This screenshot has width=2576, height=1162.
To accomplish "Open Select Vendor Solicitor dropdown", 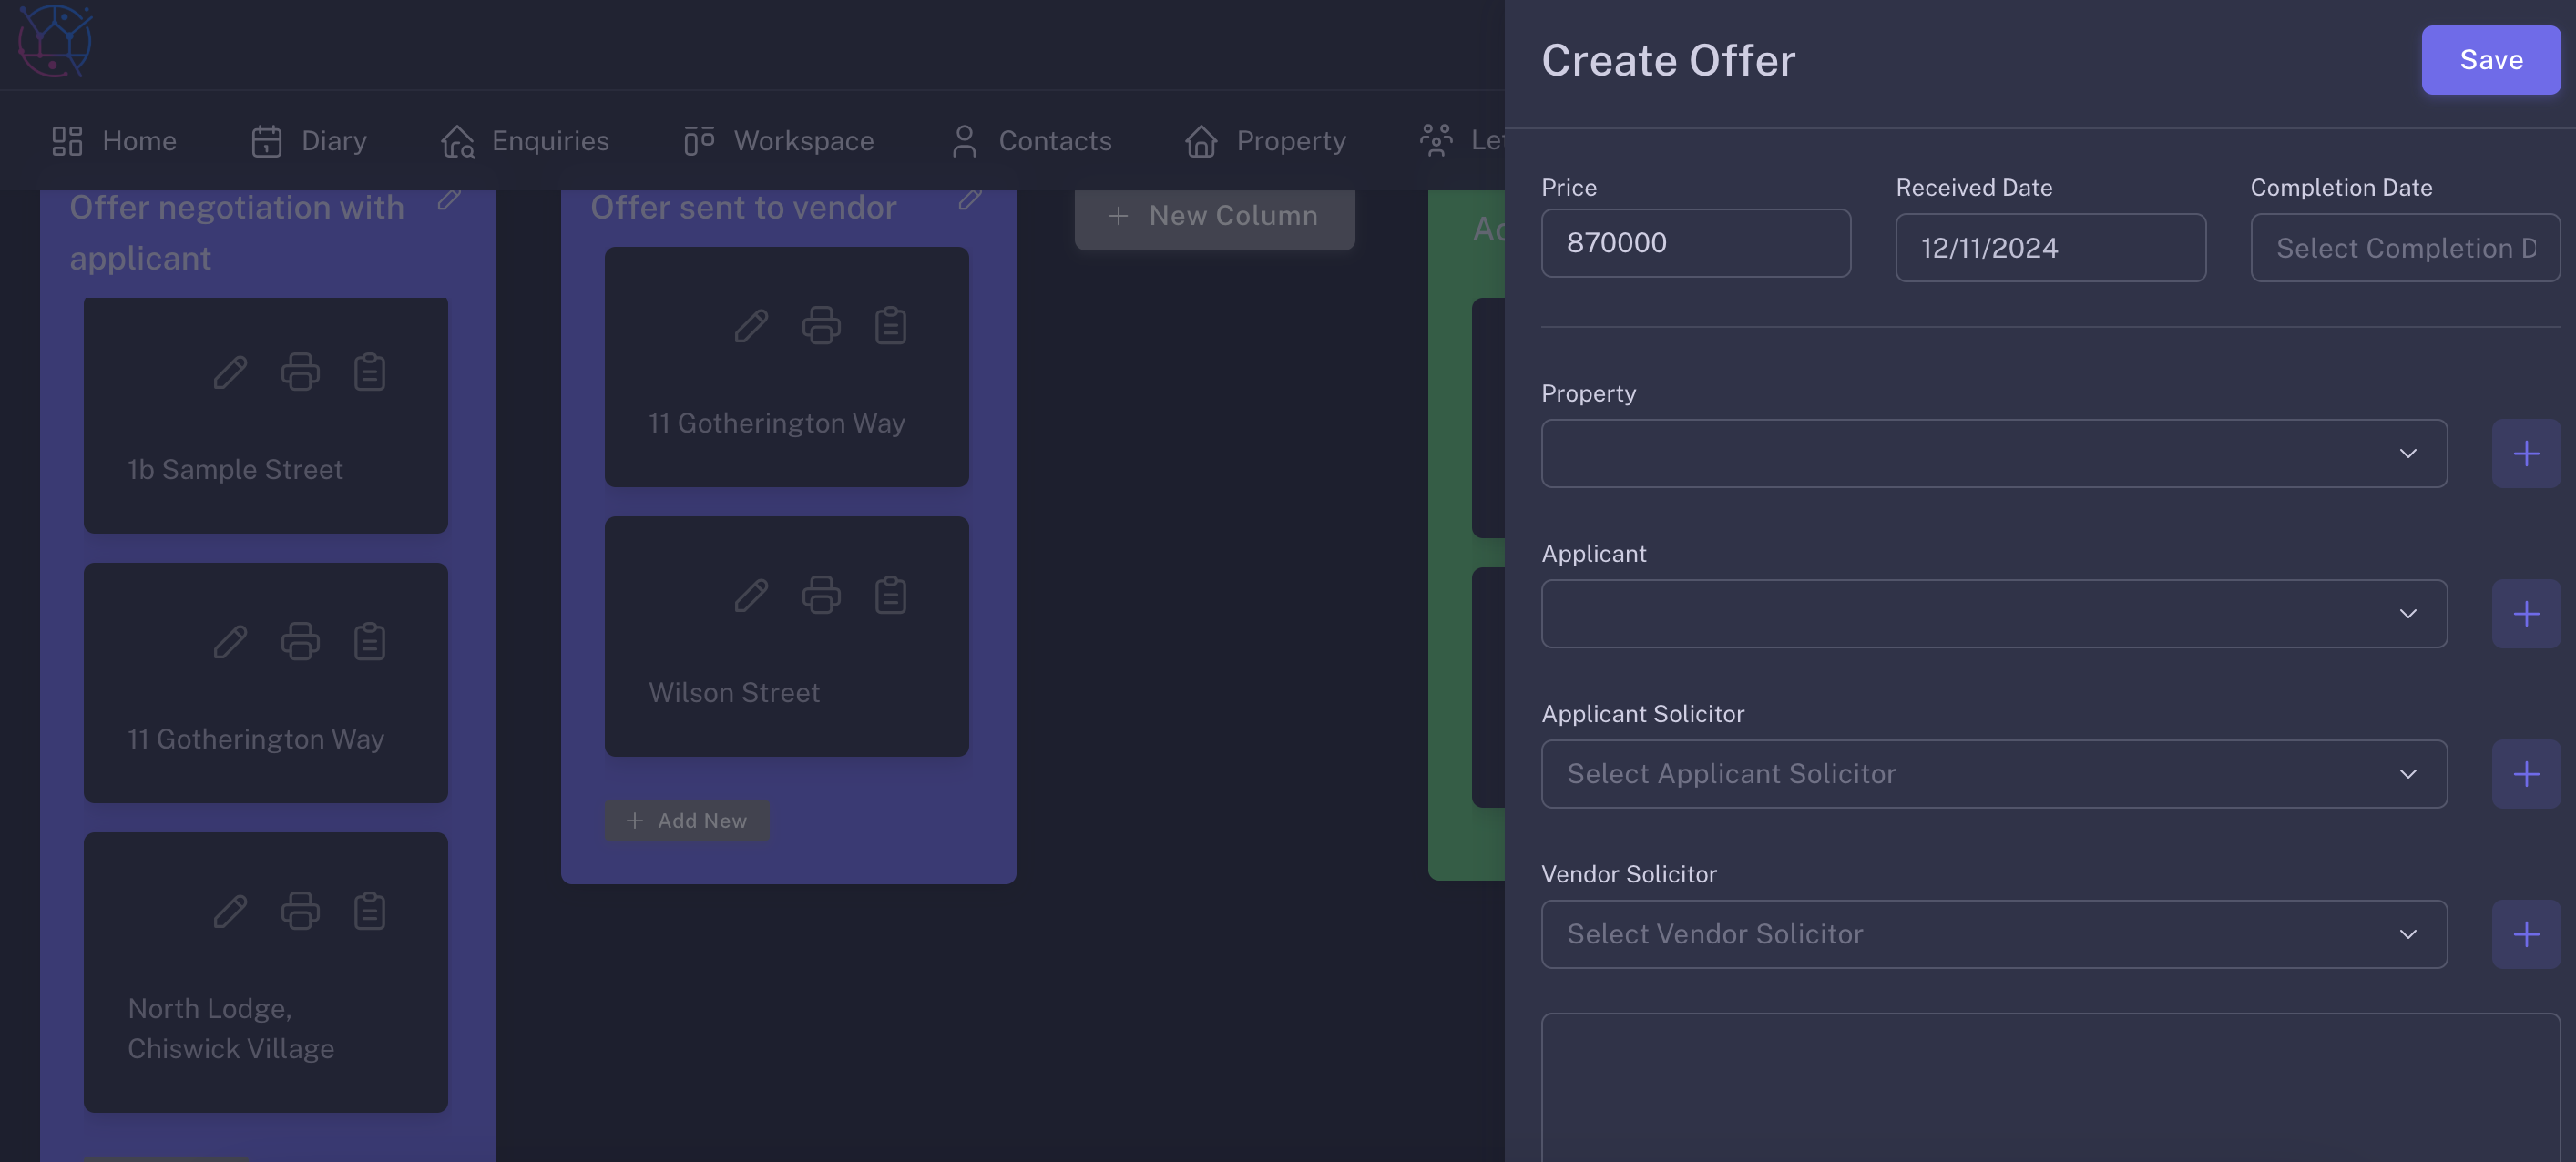I will (1994, 933).
